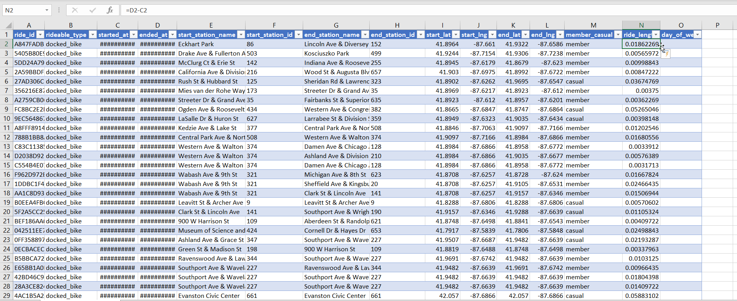
Task: Click the Select All corner triangle
Action: [x=8, y=26]
